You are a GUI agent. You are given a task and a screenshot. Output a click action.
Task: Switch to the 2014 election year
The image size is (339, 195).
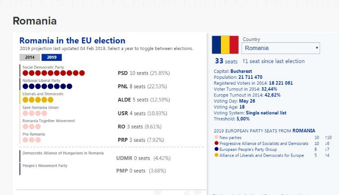pyautogui.click(x=30, y=58)
